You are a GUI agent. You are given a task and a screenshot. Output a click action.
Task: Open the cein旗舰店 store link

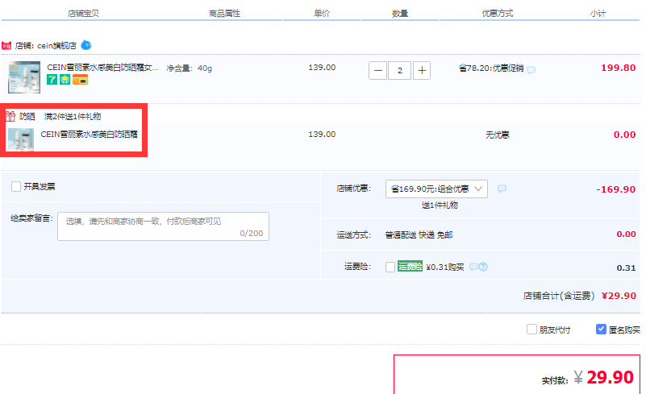[x=56, y=46]
